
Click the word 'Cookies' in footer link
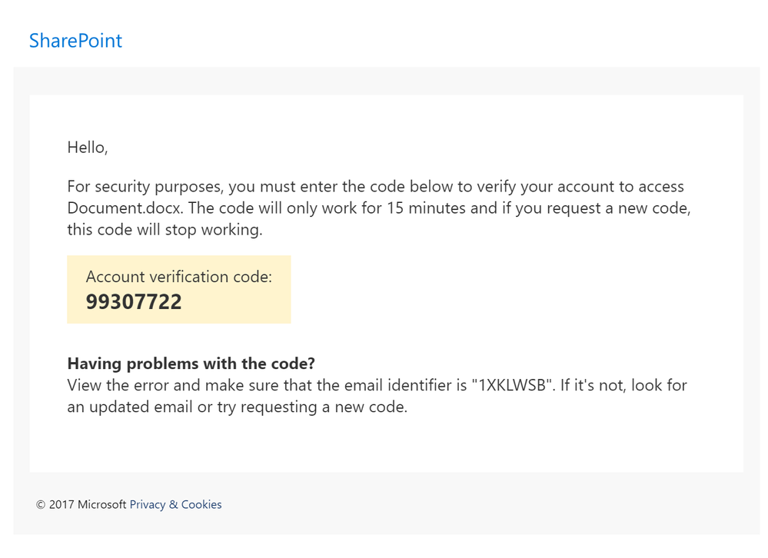tap(201, 504)
